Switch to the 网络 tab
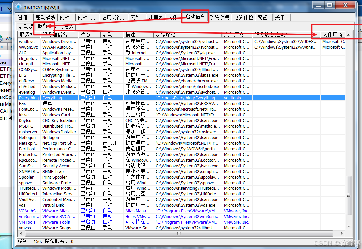The height and width of the screenshot is (249, 362). pyautogui.click(x=135, y=17)
